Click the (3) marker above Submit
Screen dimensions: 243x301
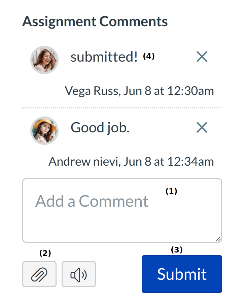coord(177,250)
